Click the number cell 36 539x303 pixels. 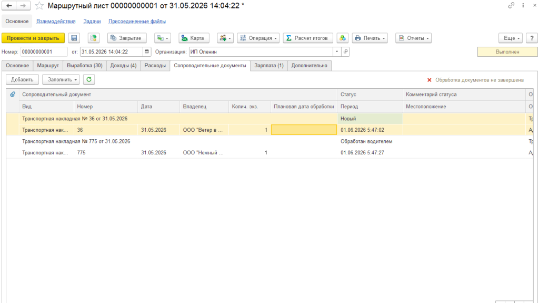click(x=105, y=130)
